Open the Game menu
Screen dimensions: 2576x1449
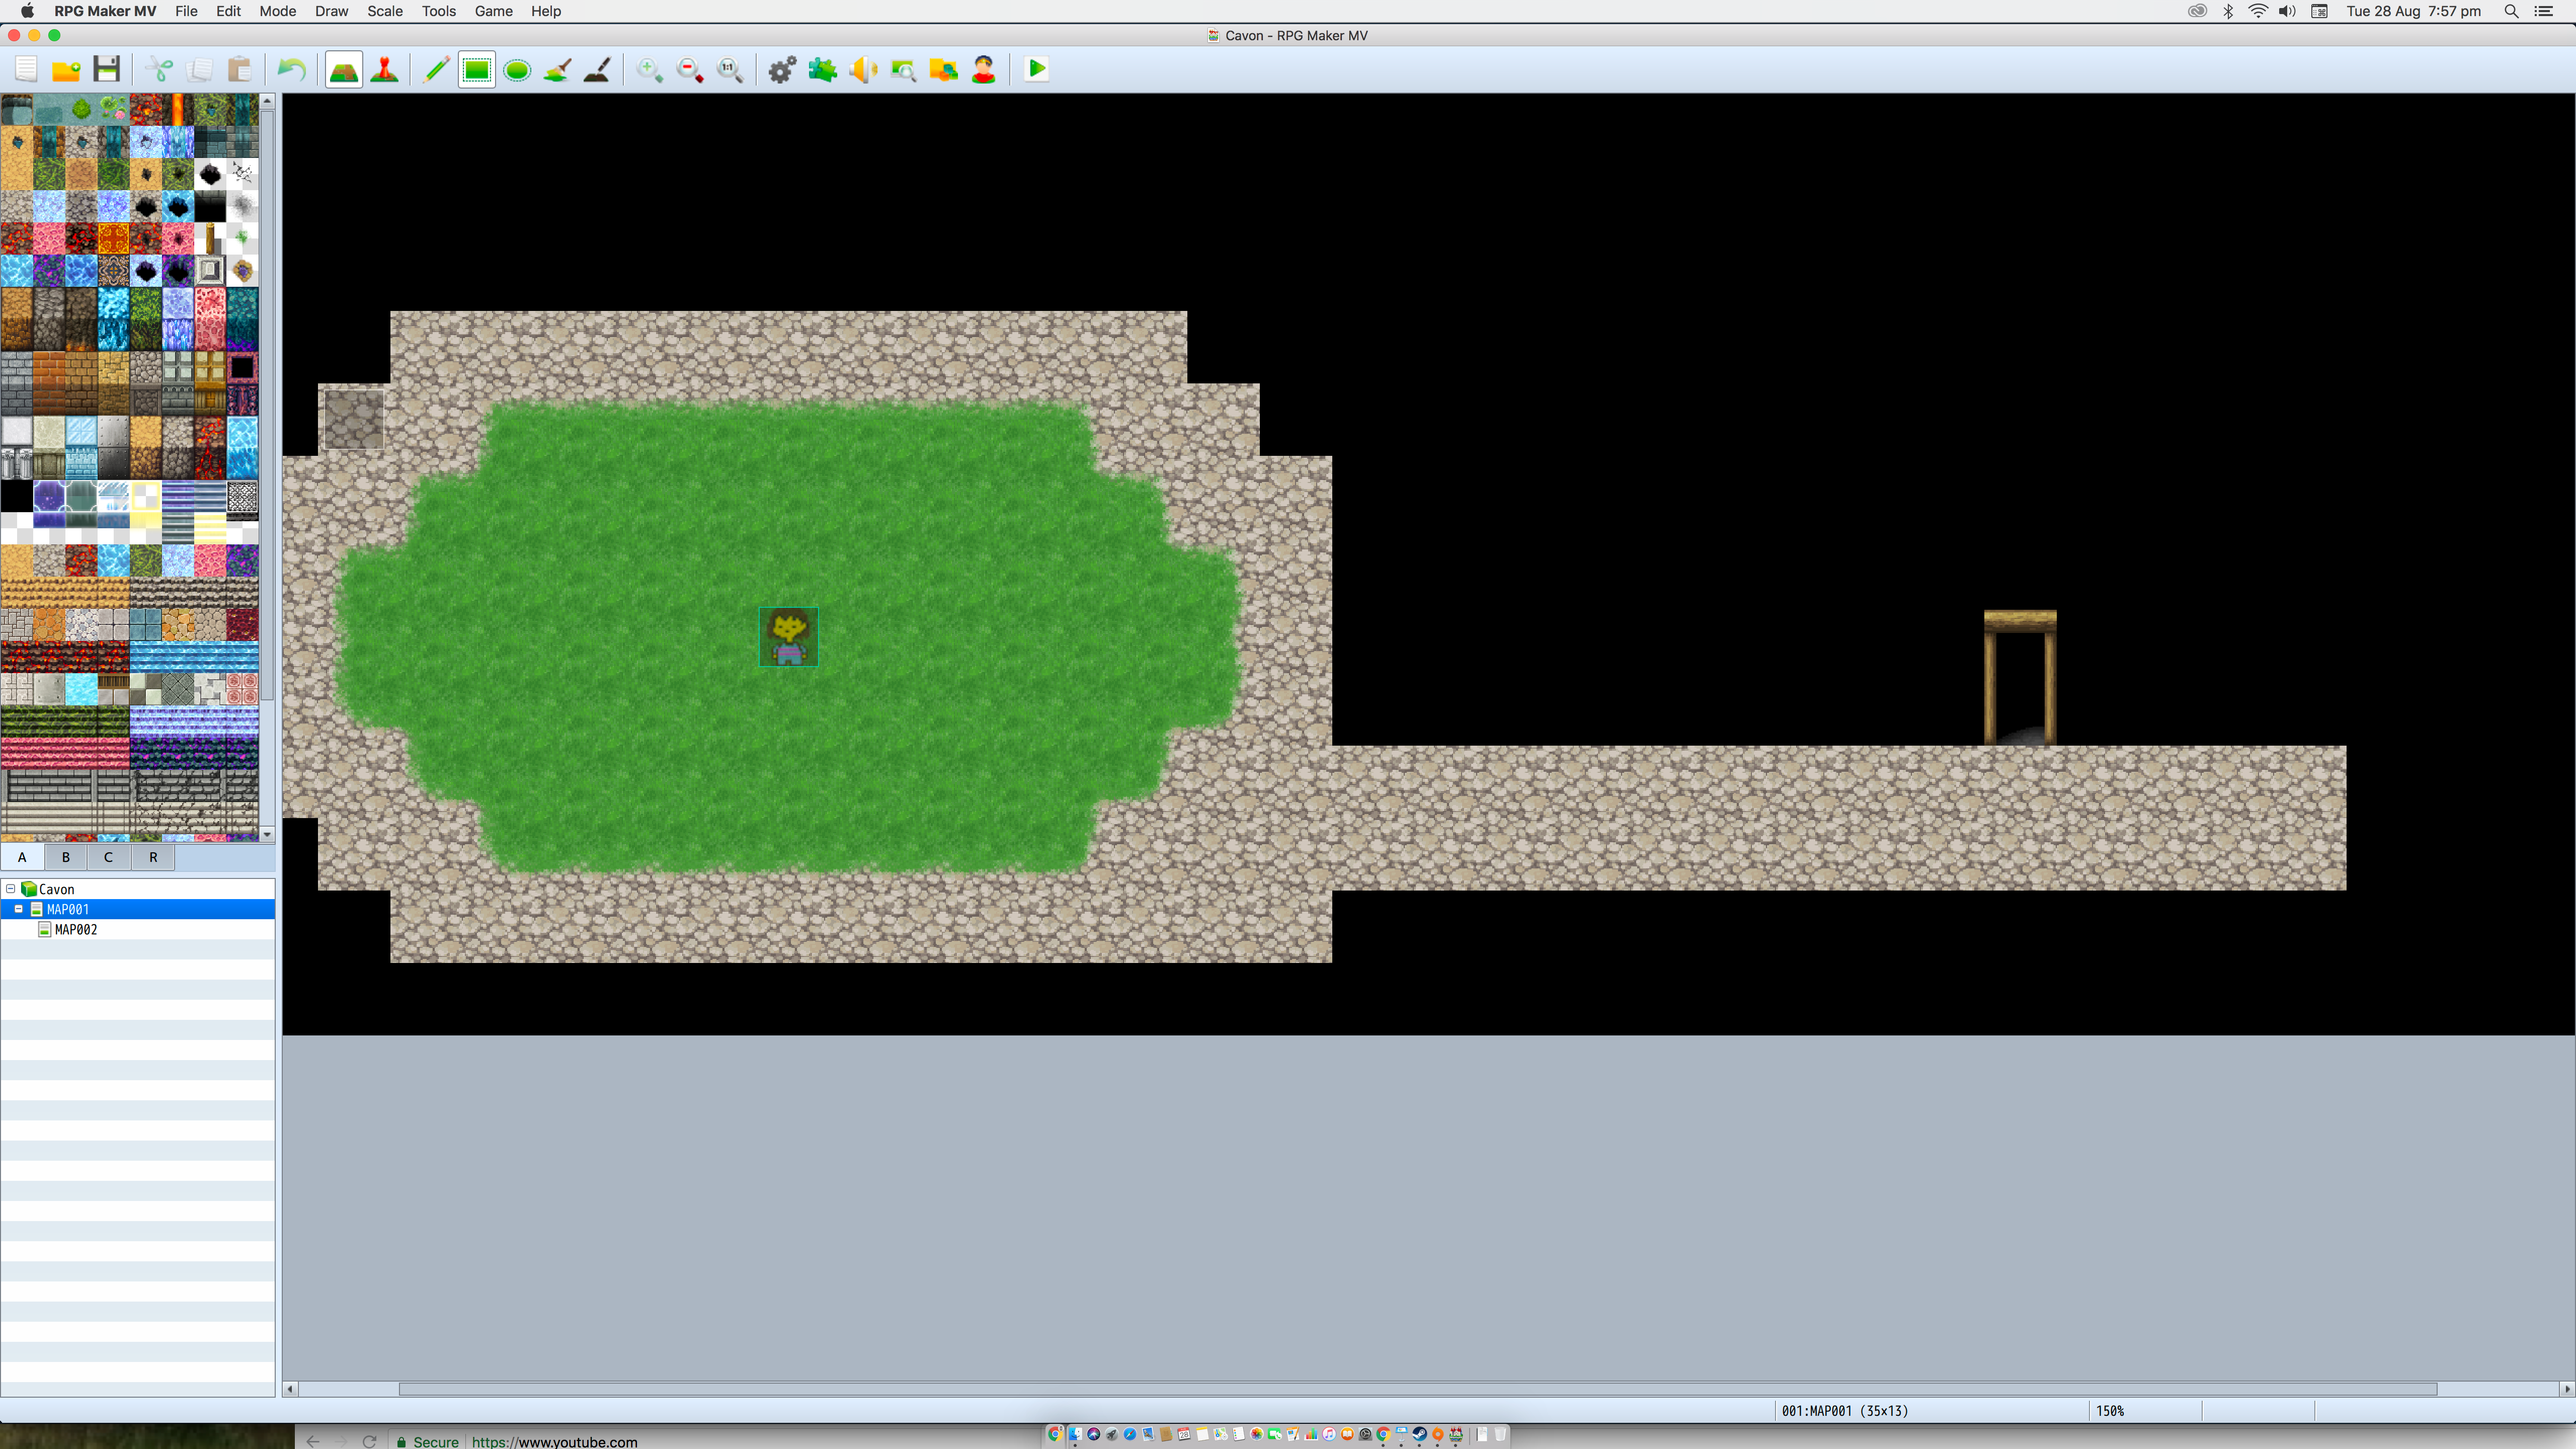[493, 11]
